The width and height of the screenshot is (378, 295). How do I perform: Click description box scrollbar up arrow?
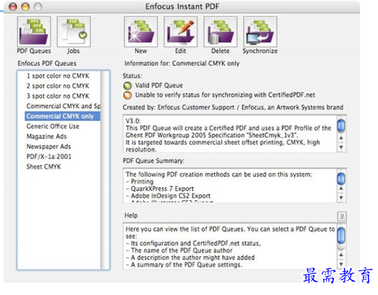click(341, 138)
